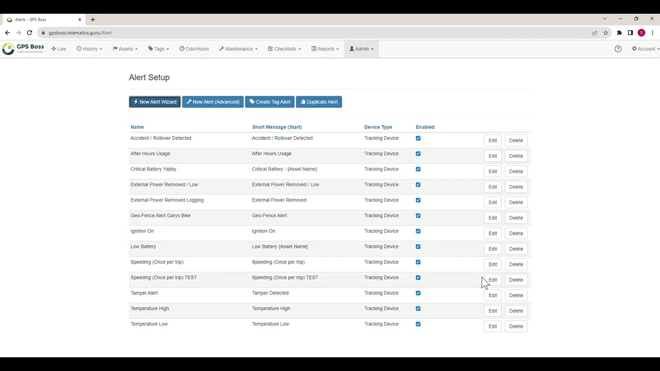Viewport: 660px width, 371px height.
Task: Expand the Assets dropdown menu
Action: [125, 49]
